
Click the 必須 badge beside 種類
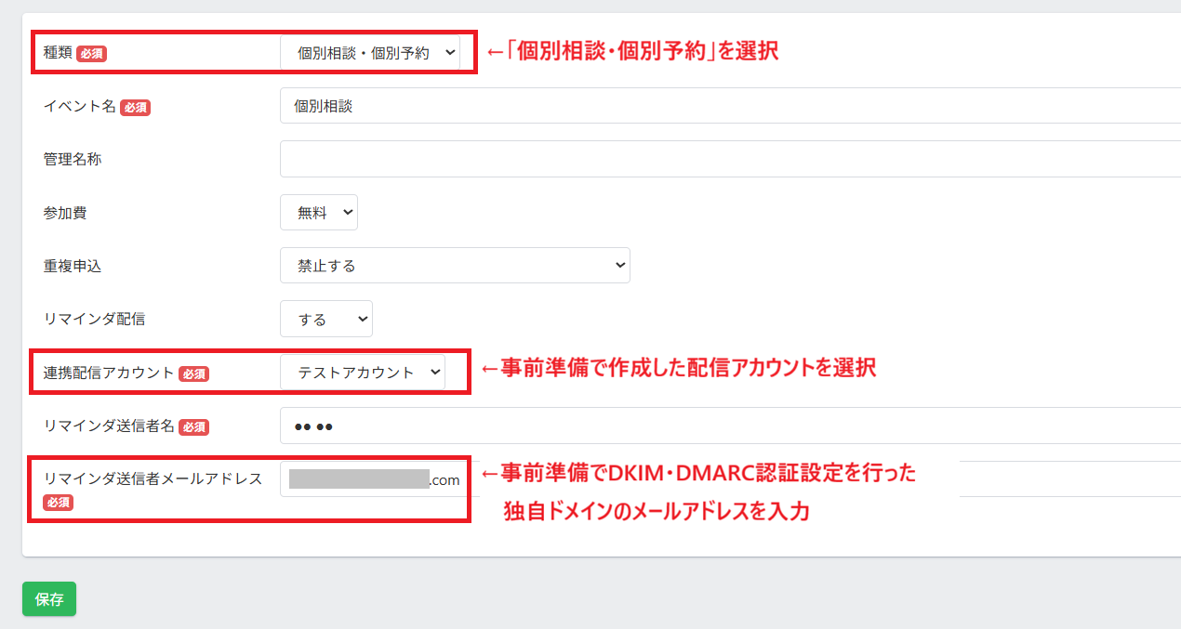click(91, 54)
